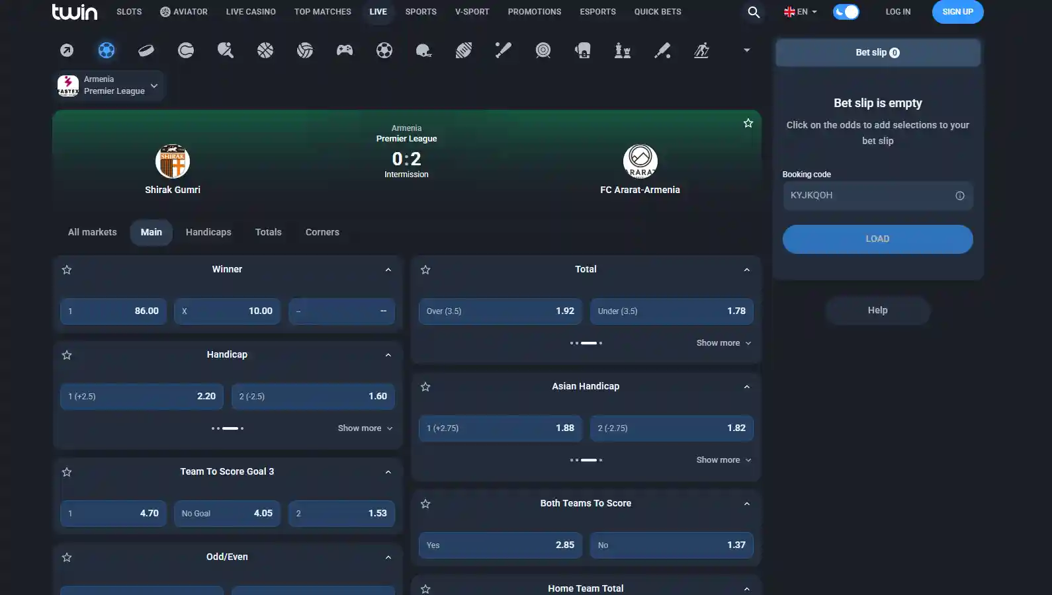Image resolution: width=1052 pixels, height=595 pixels.
Task: Select the volleyball sport icon
Action: click(305, 50)
